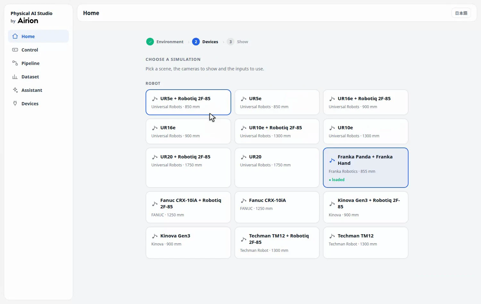Choose the UR20 + Robotiq 2F-85 title
Viewport: 481px width, 304px height.
click(185, 157)
